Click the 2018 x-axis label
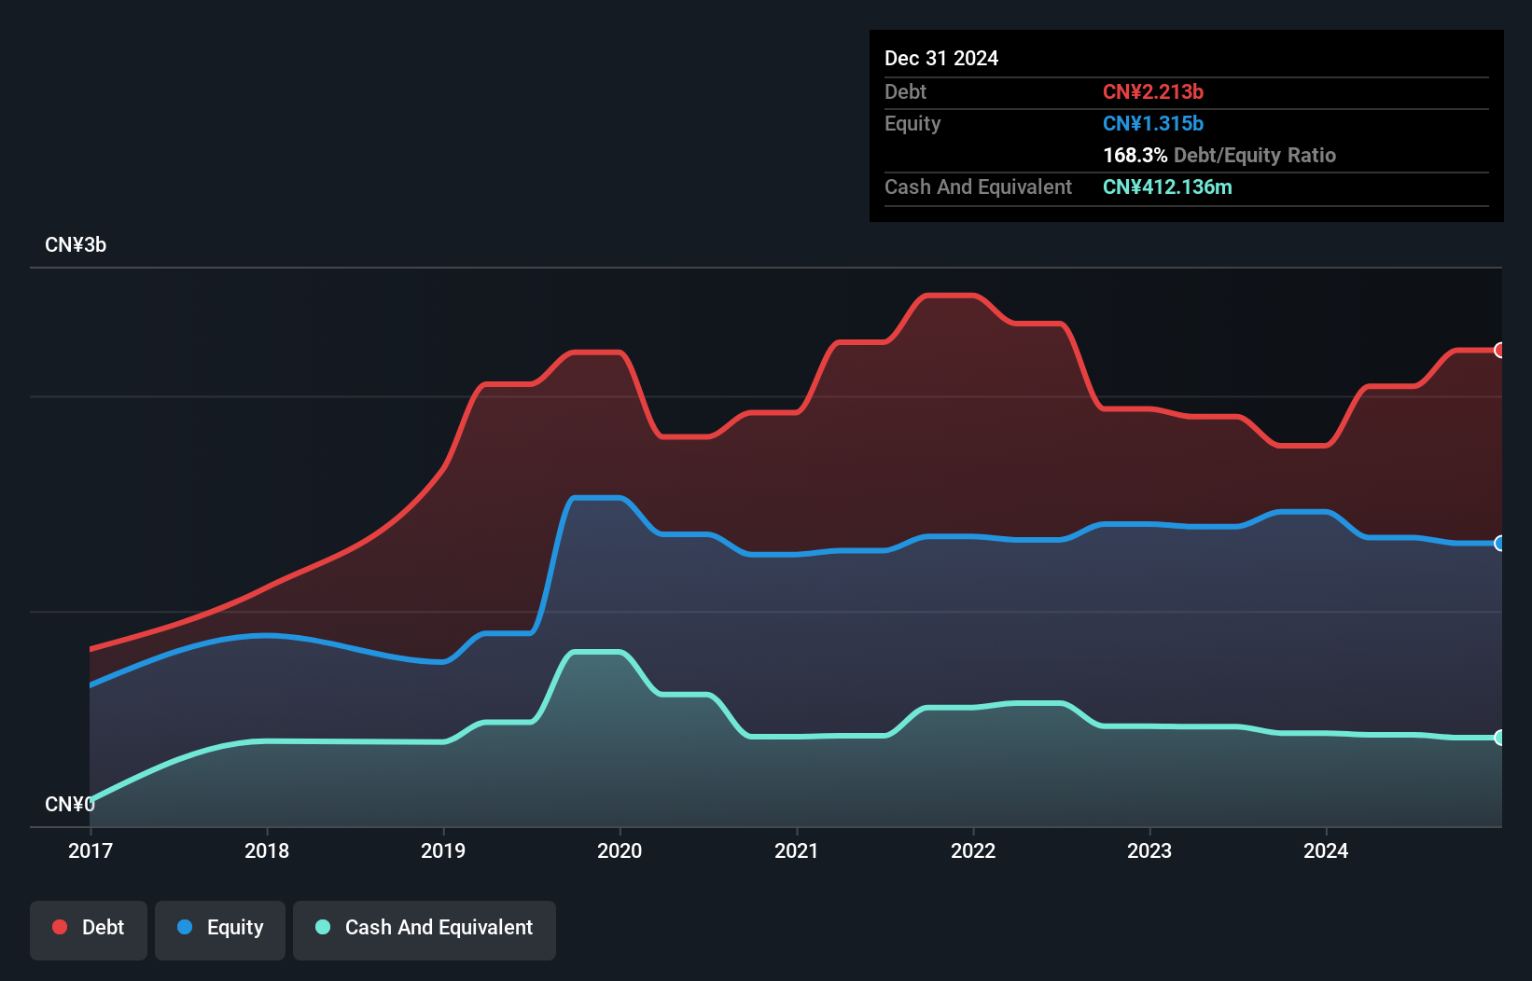This screenshot has height=981, width=1532. tap(267, 850)
